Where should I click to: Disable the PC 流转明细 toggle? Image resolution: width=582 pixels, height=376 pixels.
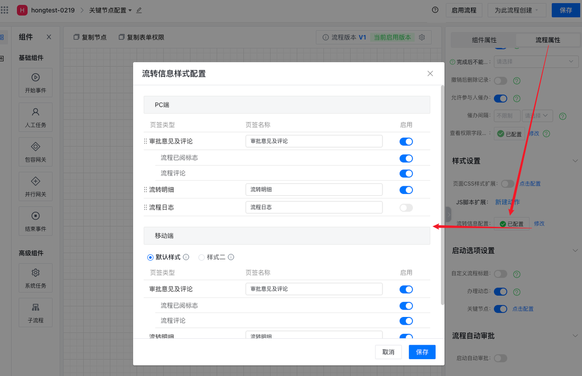pyautogui.click(x=406, y=190)
